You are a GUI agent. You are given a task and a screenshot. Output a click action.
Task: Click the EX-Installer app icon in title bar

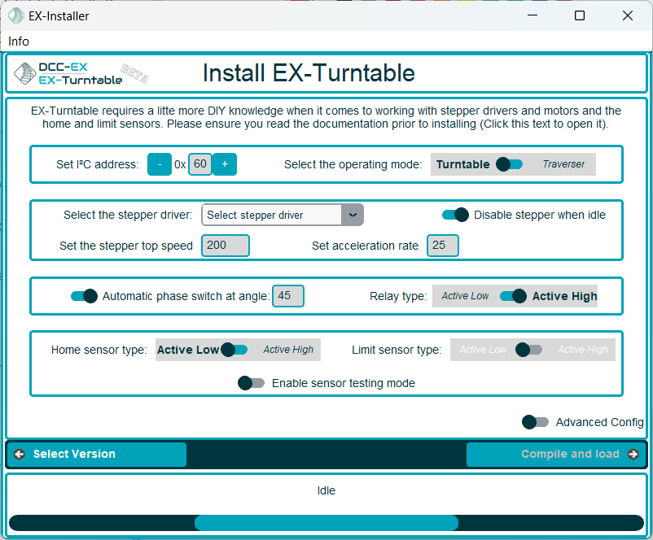coord(15,15)
